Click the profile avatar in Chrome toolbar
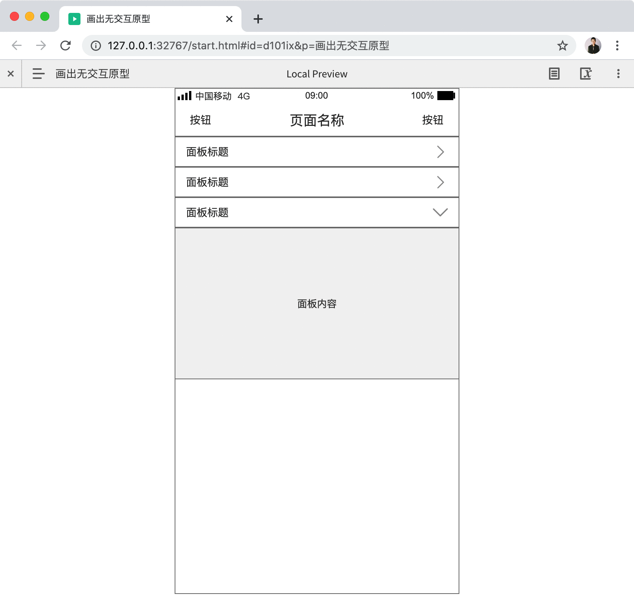The height and width of the screenshot is (597, 634). pyautogui.click(x=593, y=45)
